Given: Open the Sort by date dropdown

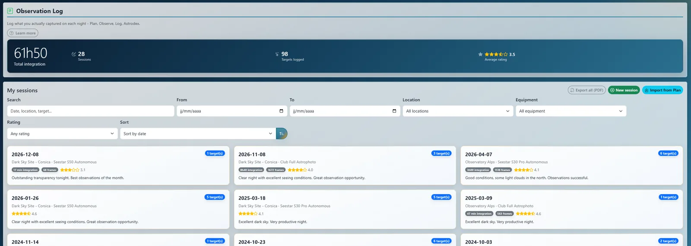Looking at the screenshot, I should click(198, 134).
